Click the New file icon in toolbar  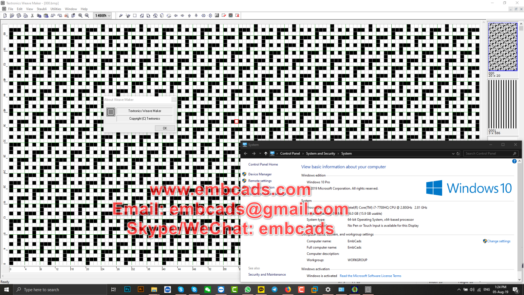(5, 15)
